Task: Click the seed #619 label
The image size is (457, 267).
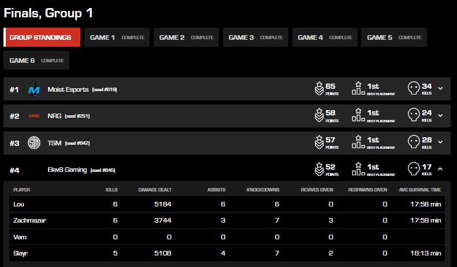Action: pyautogui.click(x=105, y=89)
